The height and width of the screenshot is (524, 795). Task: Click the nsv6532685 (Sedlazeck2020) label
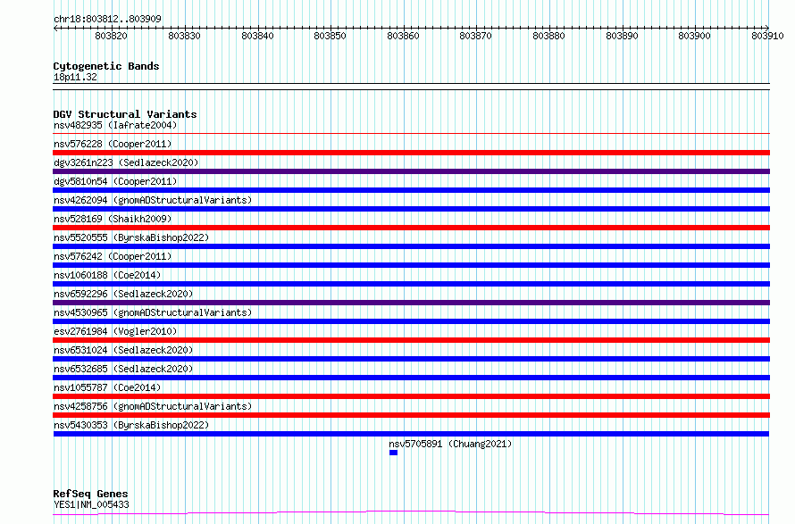coord(123,369)
